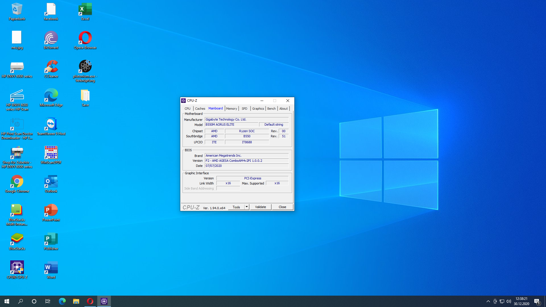Click the volume icon in system tray
546x307 pixels.
pyautogui.click(x=509, y=301)
